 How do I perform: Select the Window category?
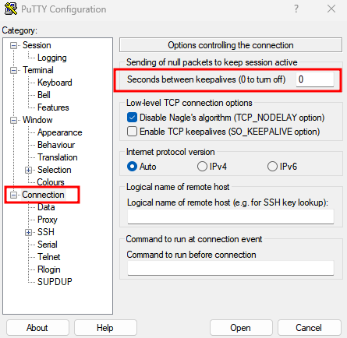37,120
